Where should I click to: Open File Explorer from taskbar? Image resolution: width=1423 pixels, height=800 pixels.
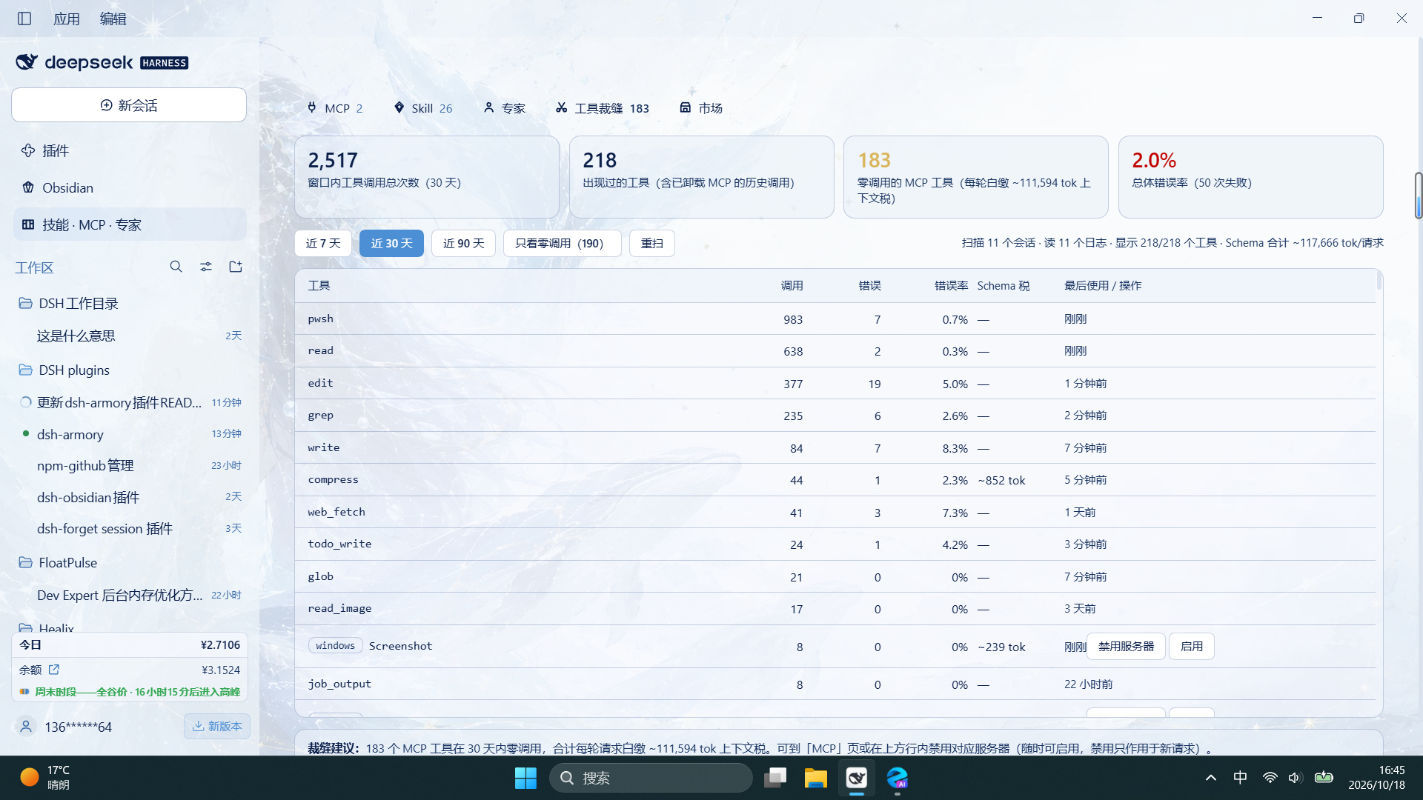pos(815,778)
